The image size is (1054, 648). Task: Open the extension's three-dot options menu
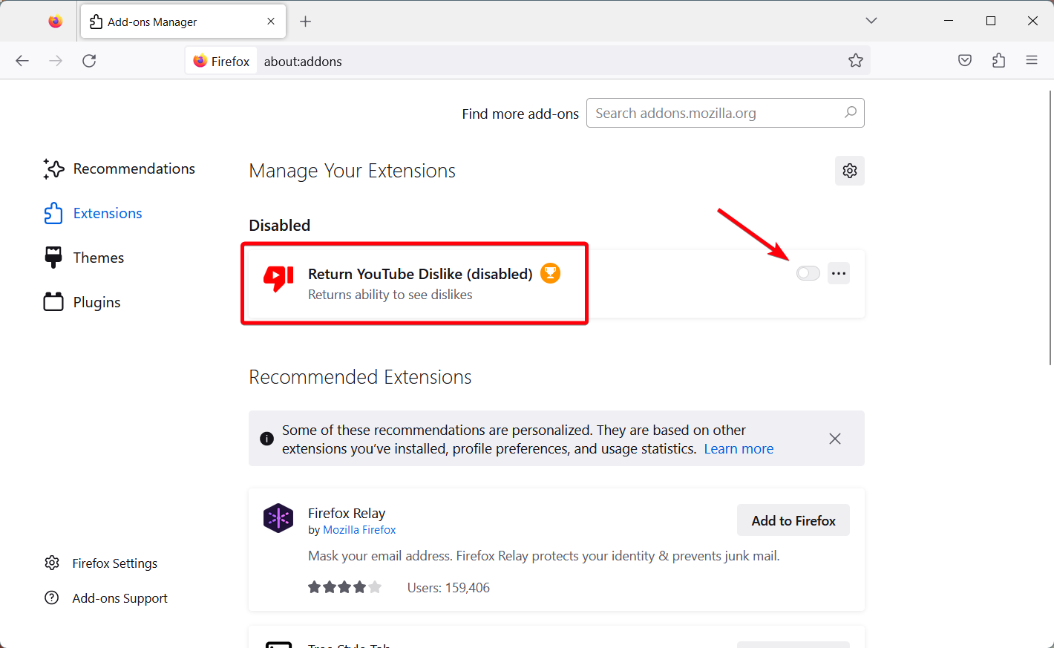838,272
